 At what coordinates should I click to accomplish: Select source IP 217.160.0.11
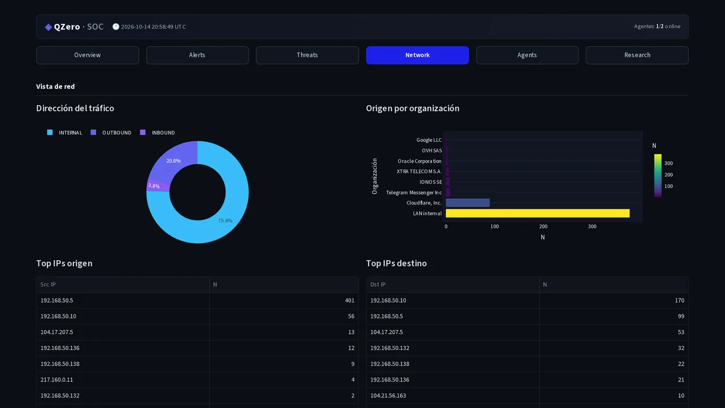pyautogui.click(x=197, y=380)
